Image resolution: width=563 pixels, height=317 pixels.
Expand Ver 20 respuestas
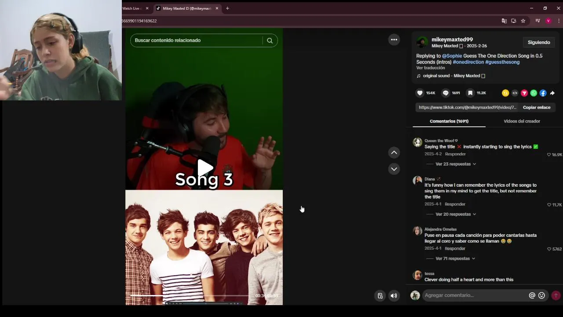pos(456,214)
